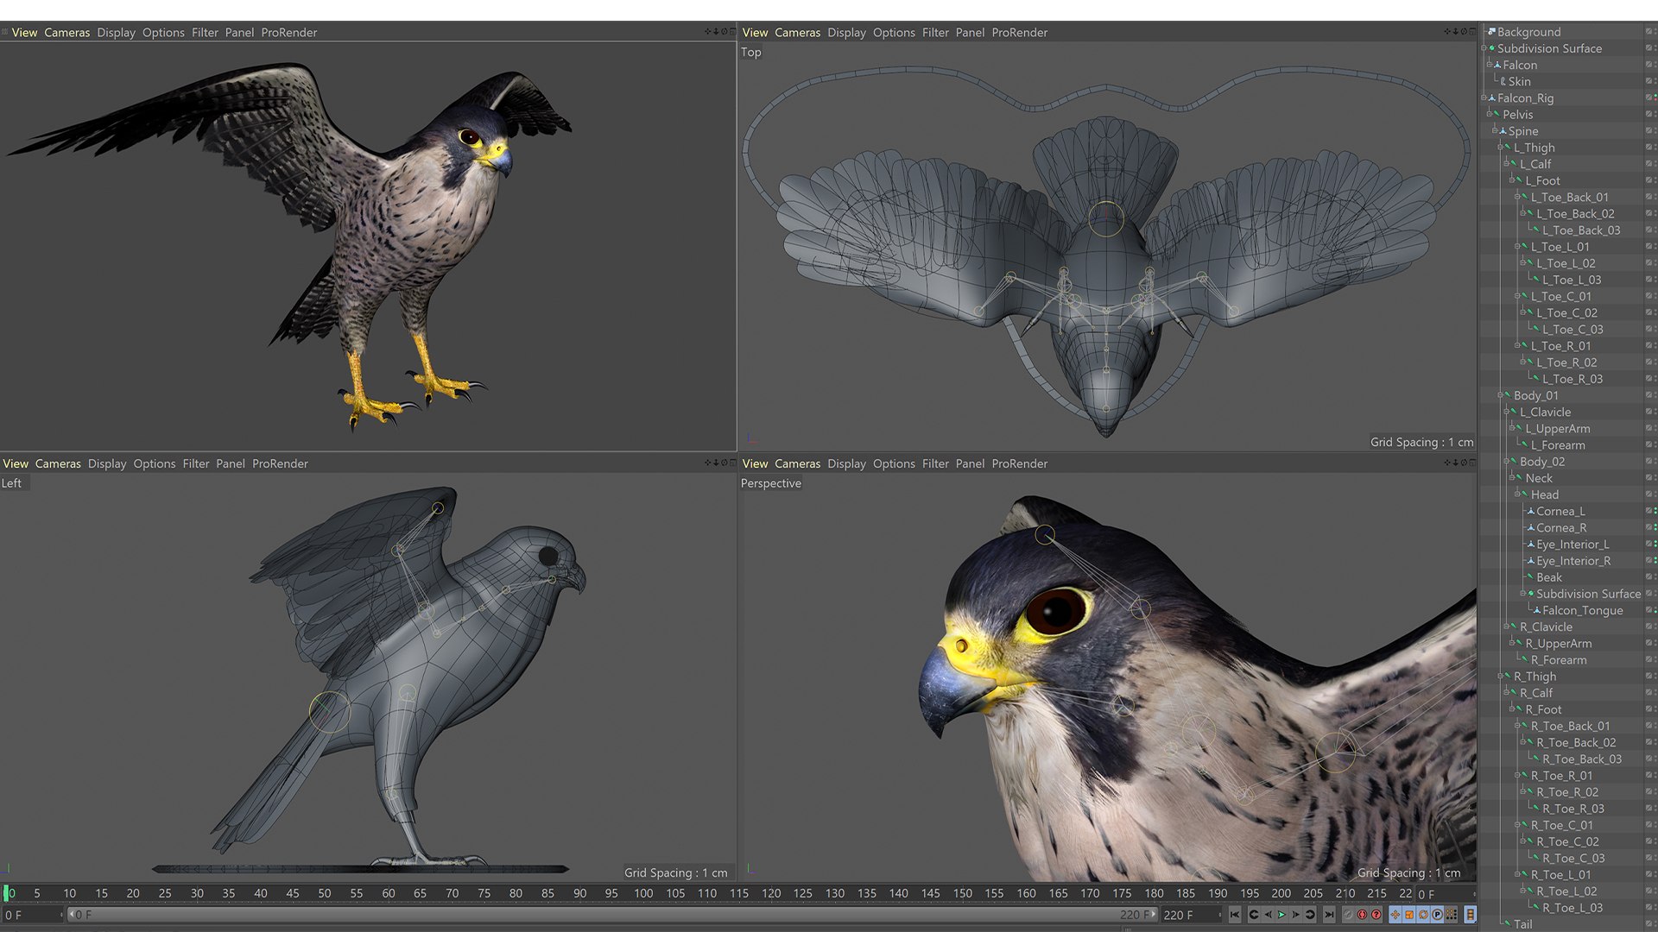The height and width of the screenshot is (932, 1658).
Task: Click the Skin deformer icon
Action: pos(1503,81)
